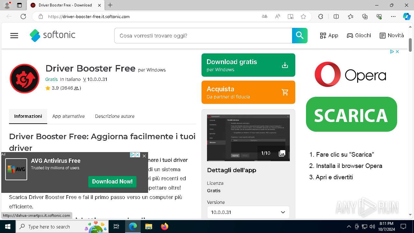414x233 pixels.
Task: Open the Softonic hamburger menu
Action: 14,36
